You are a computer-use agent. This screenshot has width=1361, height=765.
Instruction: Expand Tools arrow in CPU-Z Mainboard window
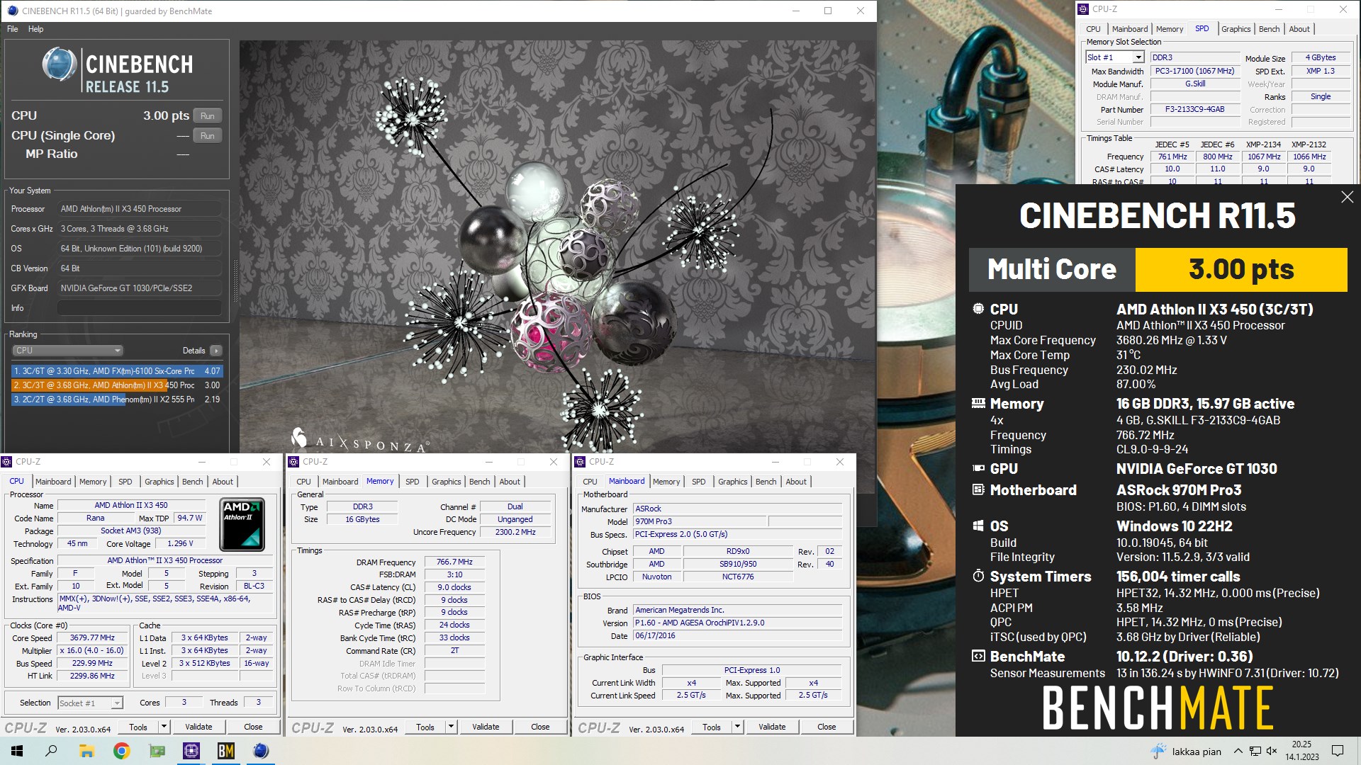(737, 727)
